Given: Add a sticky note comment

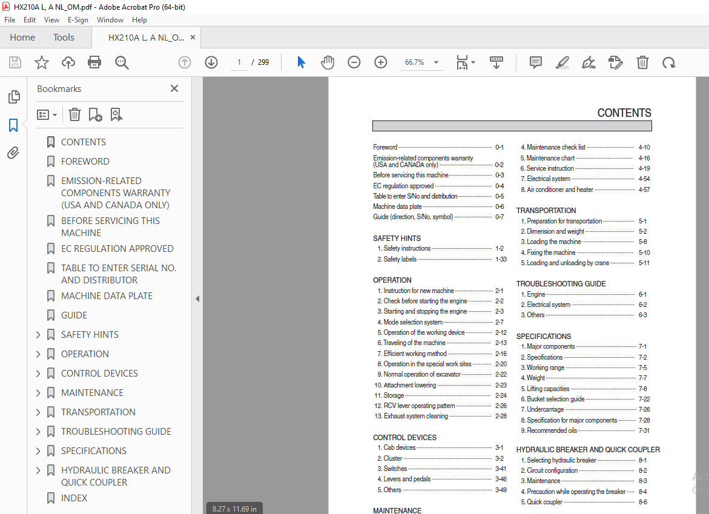Looking at the screenshot, I should [535, 62].
